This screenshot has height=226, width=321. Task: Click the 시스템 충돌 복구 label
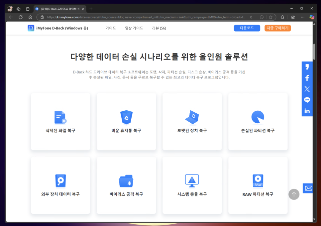[x=192, y=194]
